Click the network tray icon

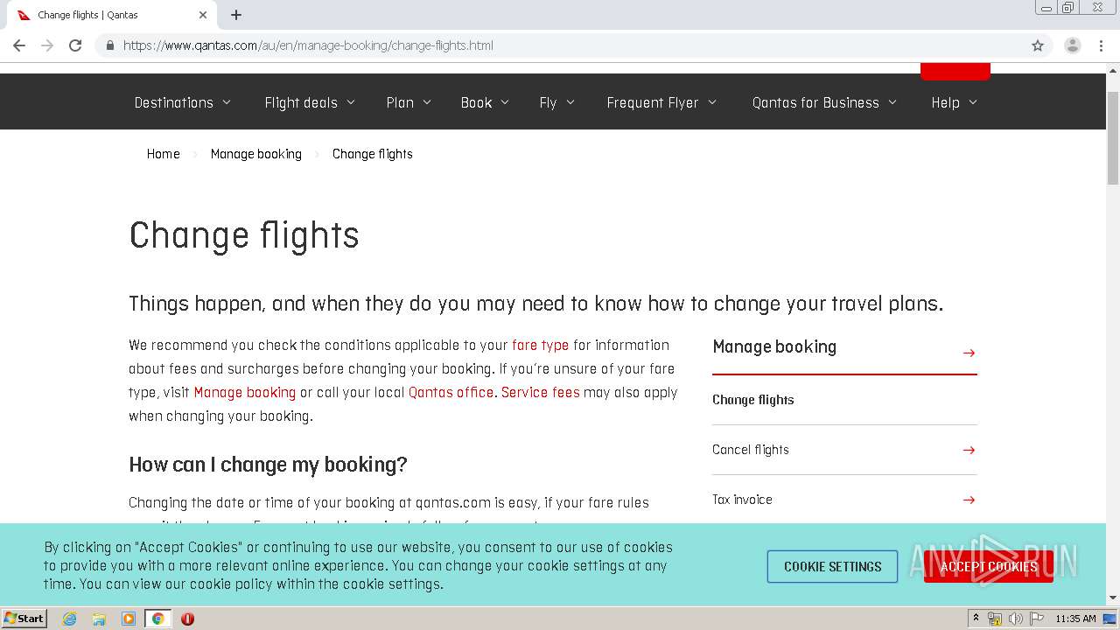click(995, 619)
